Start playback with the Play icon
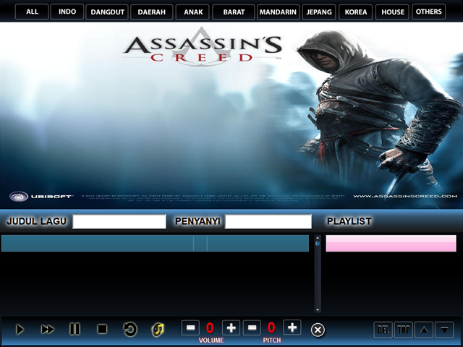 point(20,330)
